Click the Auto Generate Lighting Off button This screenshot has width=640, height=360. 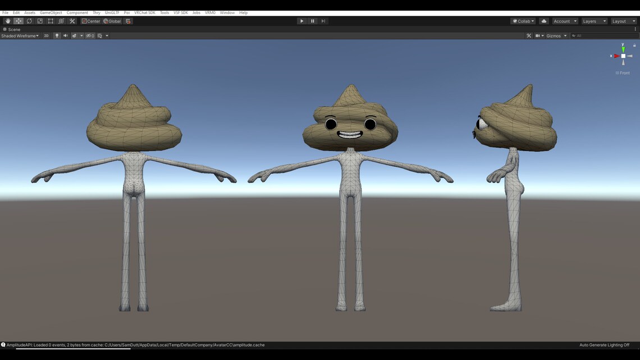point(604,345)
